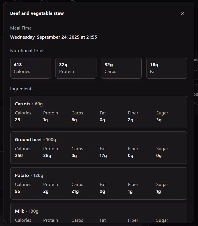
Task: Click Ground beef fat value 17g
Action: coord(103,156)
